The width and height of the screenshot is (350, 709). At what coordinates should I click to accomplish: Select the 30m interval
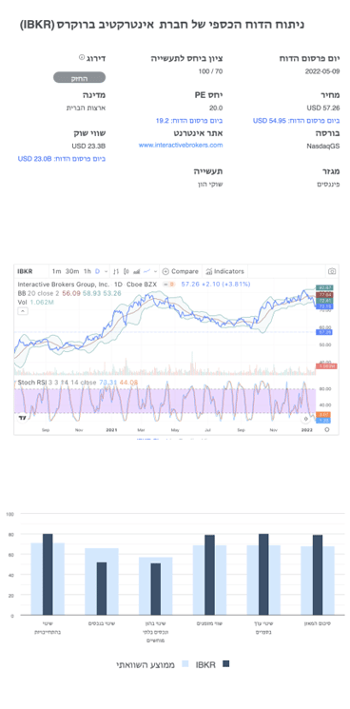point(72,271)
